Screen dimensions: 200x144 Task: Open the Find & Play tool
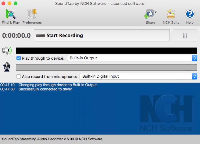pyautogui.click(x=11, y=16)
